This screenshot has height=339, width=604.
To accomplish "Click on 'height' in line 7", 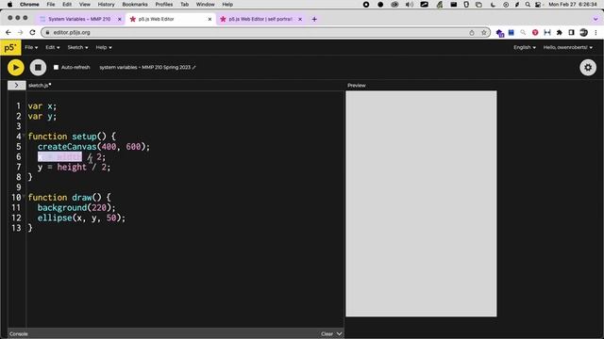I will coord(72,168).
